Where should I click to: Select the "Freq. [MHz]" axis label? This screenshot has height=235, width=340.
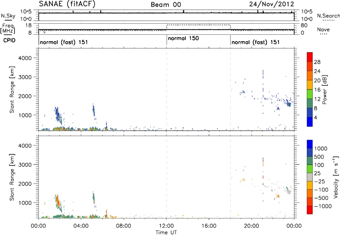8,28
